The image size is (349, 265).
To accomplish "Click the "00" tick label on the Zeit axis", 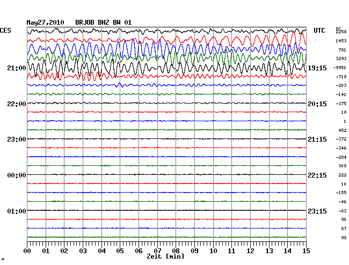I will (27, 251).
